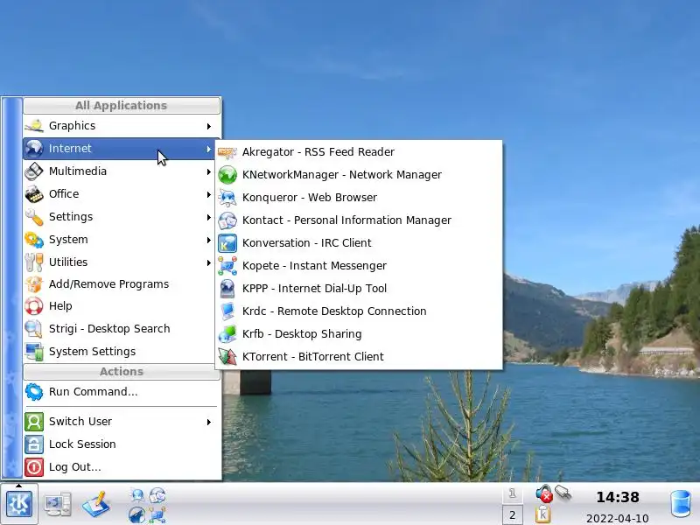Viewport: 700px width, 525px height.
Task: Launch Akregator - RSS Feed Reader
Action: [x=359, y=152]
